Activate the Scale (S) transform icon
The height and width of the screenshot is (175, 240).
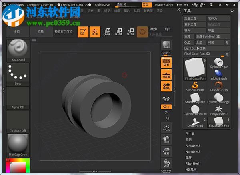click(119, 32)
